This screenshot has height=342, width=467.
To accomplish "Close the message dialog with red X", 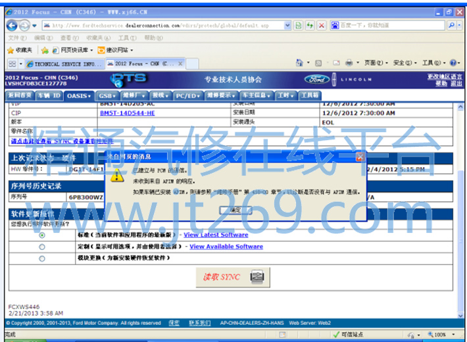I will pos(360,157).
